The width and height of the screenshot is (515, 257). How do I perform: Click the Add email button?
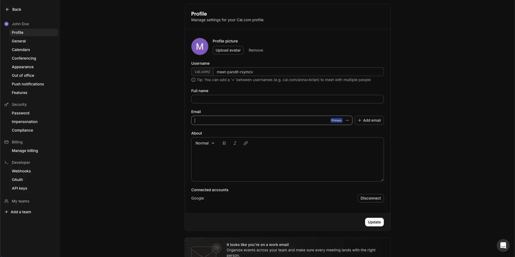click(369, 120)
